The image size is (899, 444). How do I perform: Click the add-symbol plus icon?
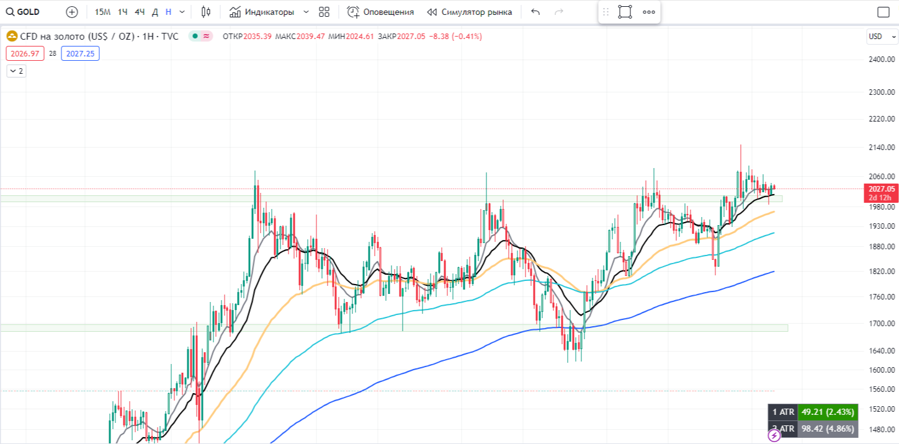(72, 12)
